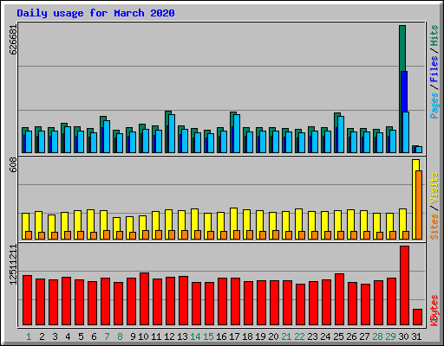Image resolution: width=444 pixels, height=346 pixels.
Task: Click day 29 on the date axis
Action: [390, 336]
